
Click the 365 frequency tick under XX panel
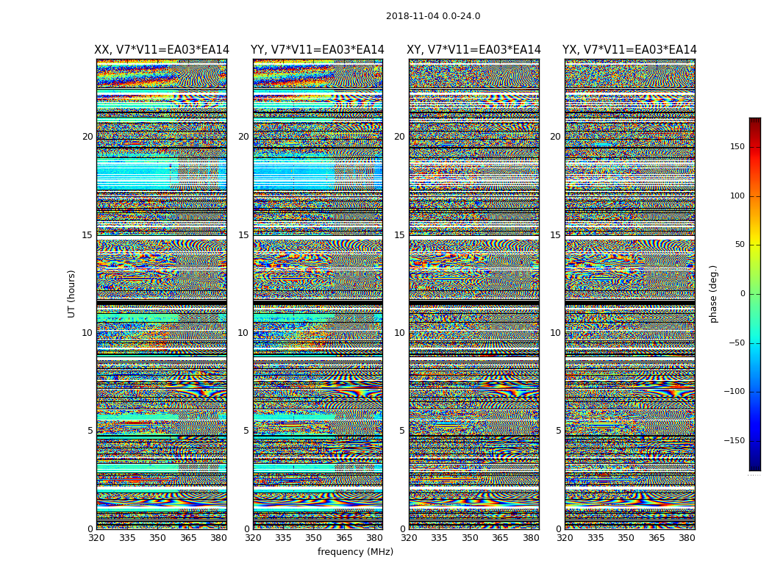[188, 538]
